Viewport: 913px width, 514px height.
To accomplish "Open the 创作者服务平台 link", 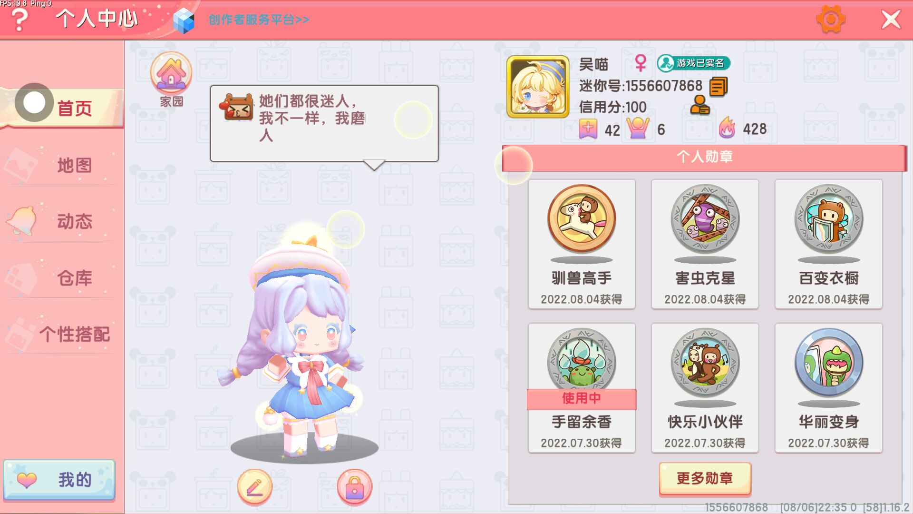I will tap(259, 20).
